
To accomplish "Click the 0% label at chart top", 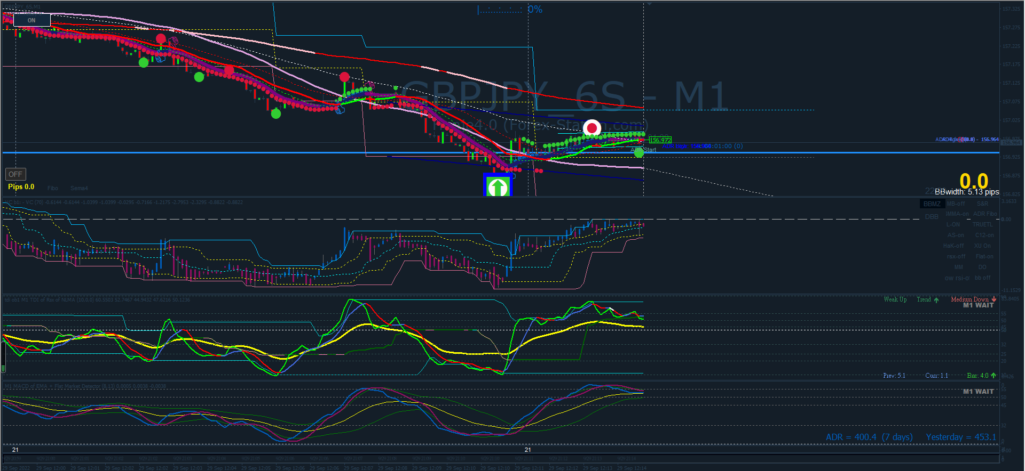I will pos(535,10).
